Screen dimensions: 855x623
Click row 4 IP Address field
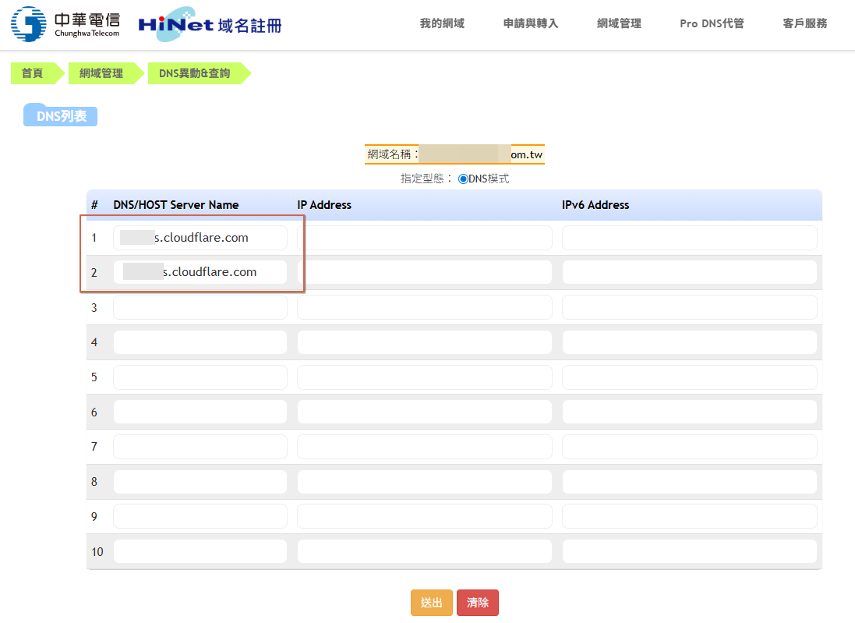[x=424, y=342]
